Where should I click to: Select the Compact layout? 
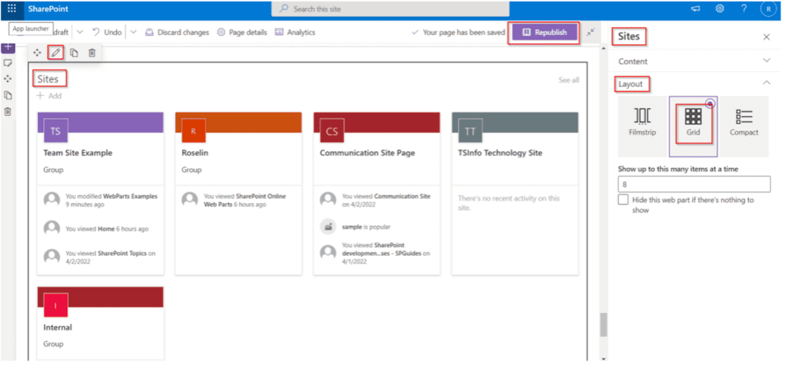[744, 126]
